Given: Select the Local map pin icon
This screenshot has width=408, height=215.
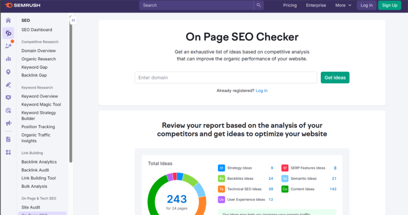Looking at the screenshot, I should (8, 72).
